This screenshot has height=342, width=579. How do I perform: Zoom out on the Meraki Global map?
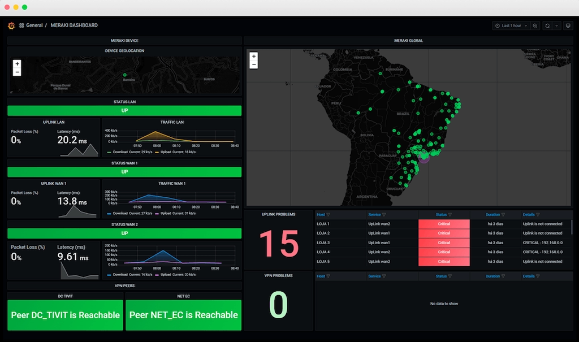254,65
